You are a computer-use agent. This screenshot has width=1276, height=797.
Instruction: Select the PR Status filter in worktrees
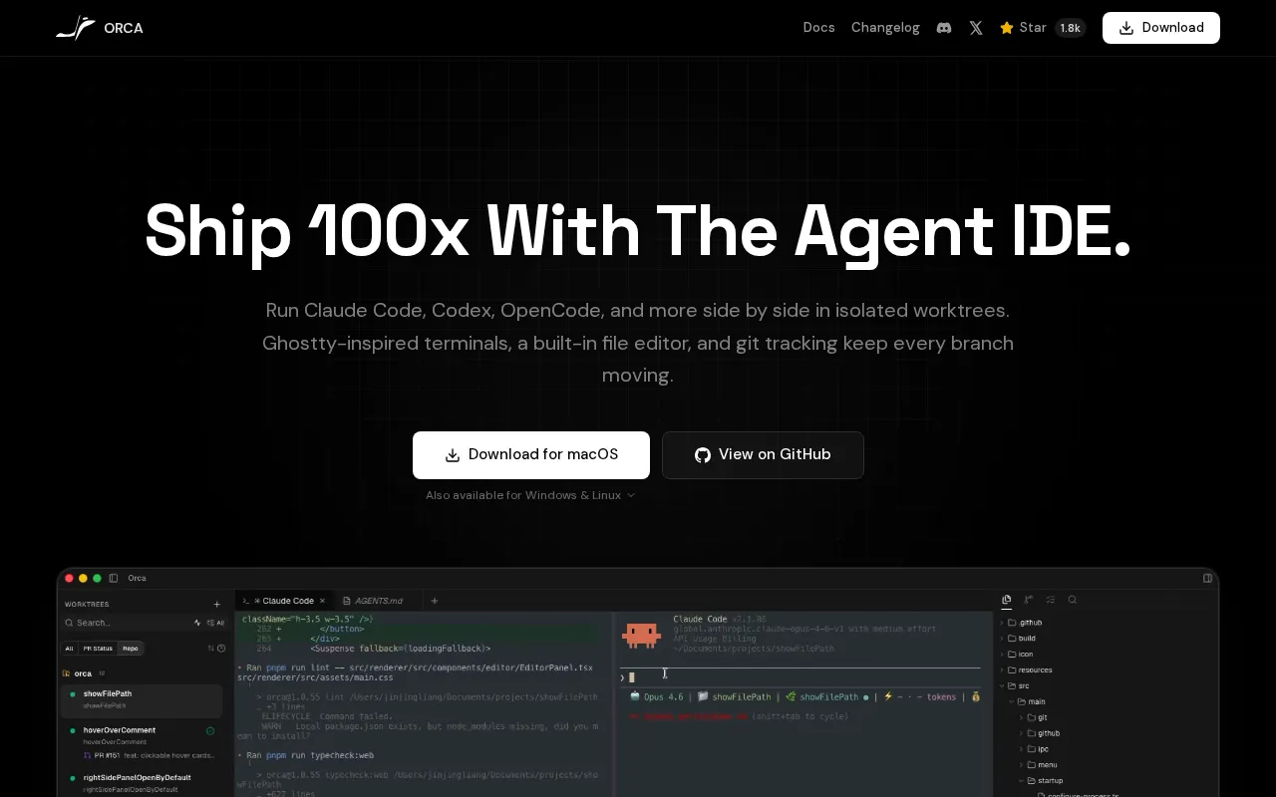tap(98, 649)
